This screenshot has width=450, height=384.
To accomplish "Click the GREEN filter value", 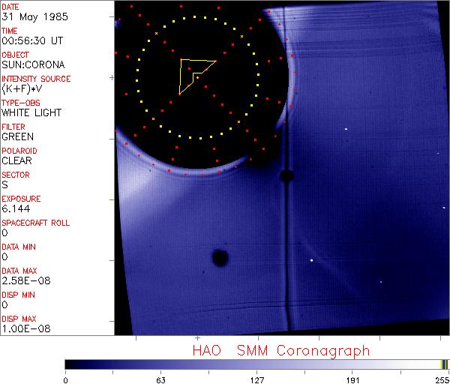I will (x=16, y=136).
